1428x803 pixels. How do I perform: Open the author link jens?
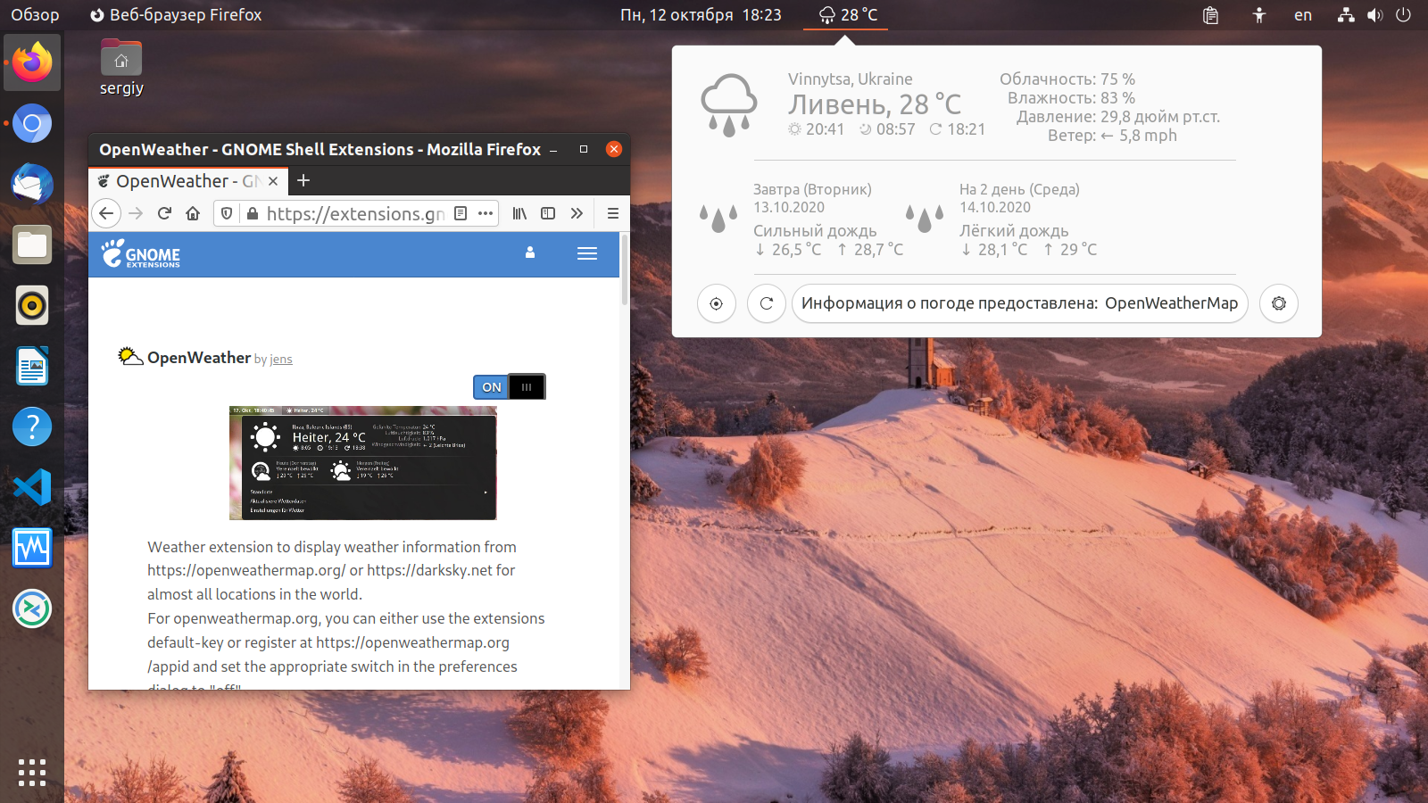click(281, 360)
